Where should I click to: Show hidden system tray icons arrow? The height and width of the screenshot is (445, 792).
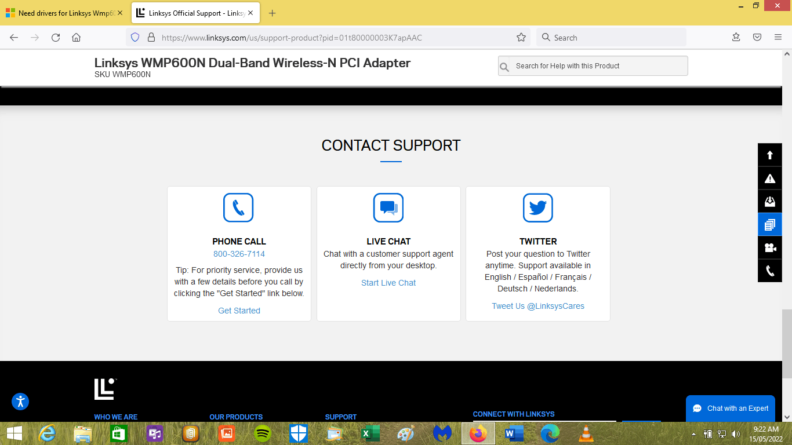pyautogui.click(x=693, y=434)
